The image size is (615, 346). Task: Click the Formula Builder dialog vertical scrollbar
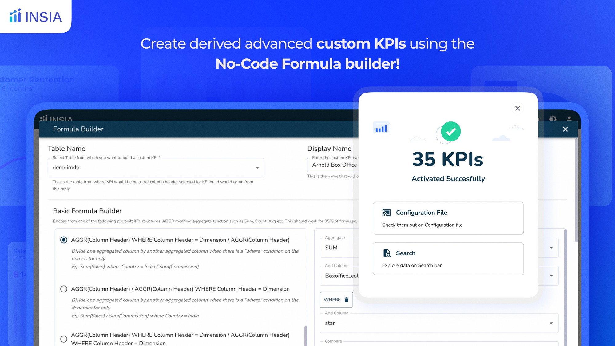[x=576, y=190]
